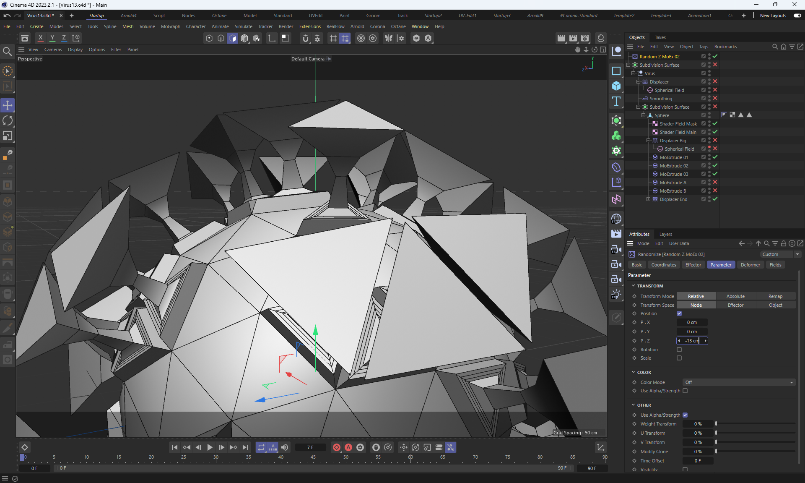Click the Record Active Objects button
Image resolution: width=805 pixels, height=483 pixels.
[336, 447]
